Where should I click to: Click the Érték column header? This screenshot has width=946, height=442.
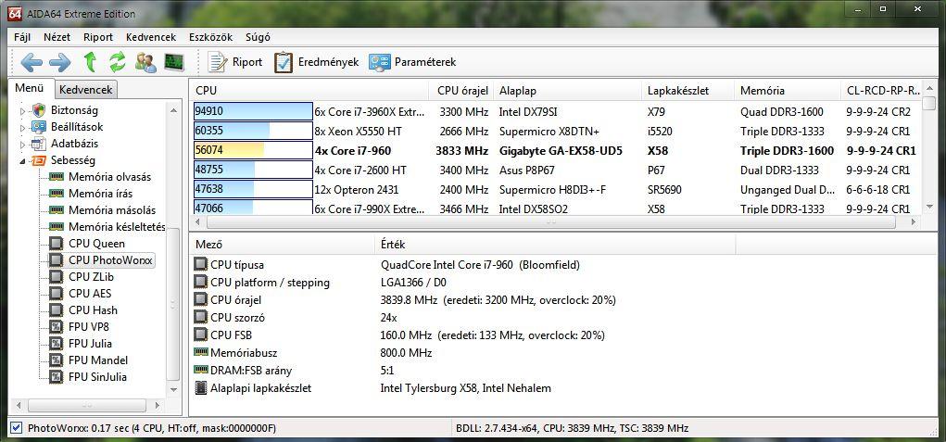pyautogui.click(x=556, y=245)
